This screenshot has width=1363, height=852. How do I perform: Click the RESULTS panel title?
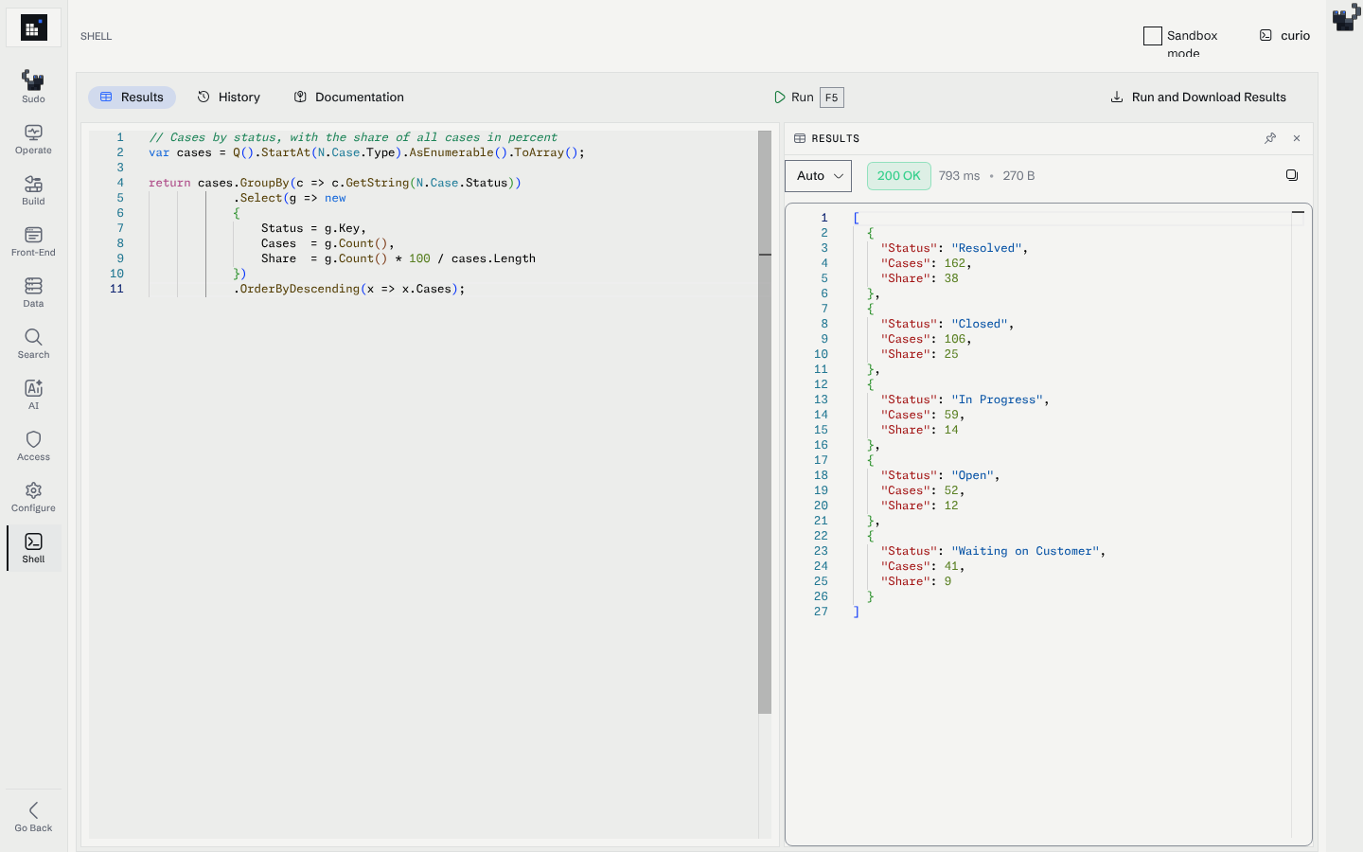(x=836, y=138)
